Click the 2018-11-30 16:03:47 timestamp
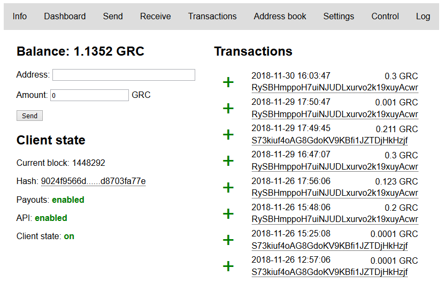The height and width of the screenshot is (283, 445). tap(291, 76)
